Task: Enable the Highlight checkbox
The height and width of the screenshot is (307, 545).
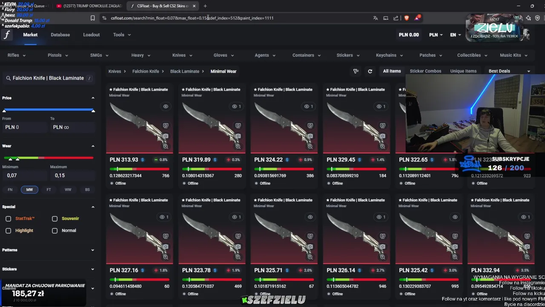Action: pos(8,231)
